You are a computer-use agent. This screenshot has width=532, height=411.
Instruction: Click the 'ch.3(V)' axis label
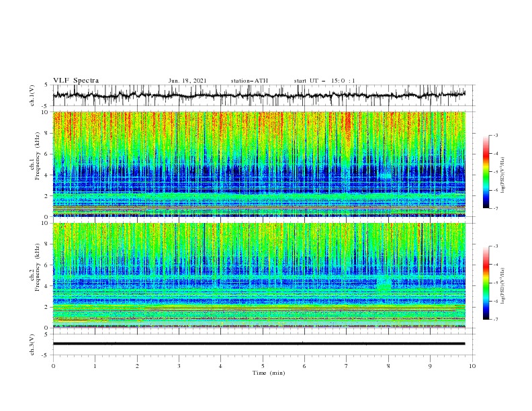pyautogui.click(x=32, y=345)
